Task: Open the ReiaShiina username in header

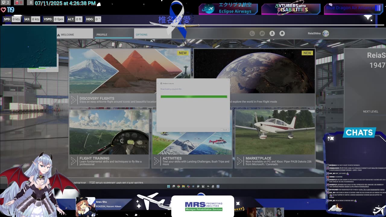Action: pyautogui.click(x=314, y=33)
